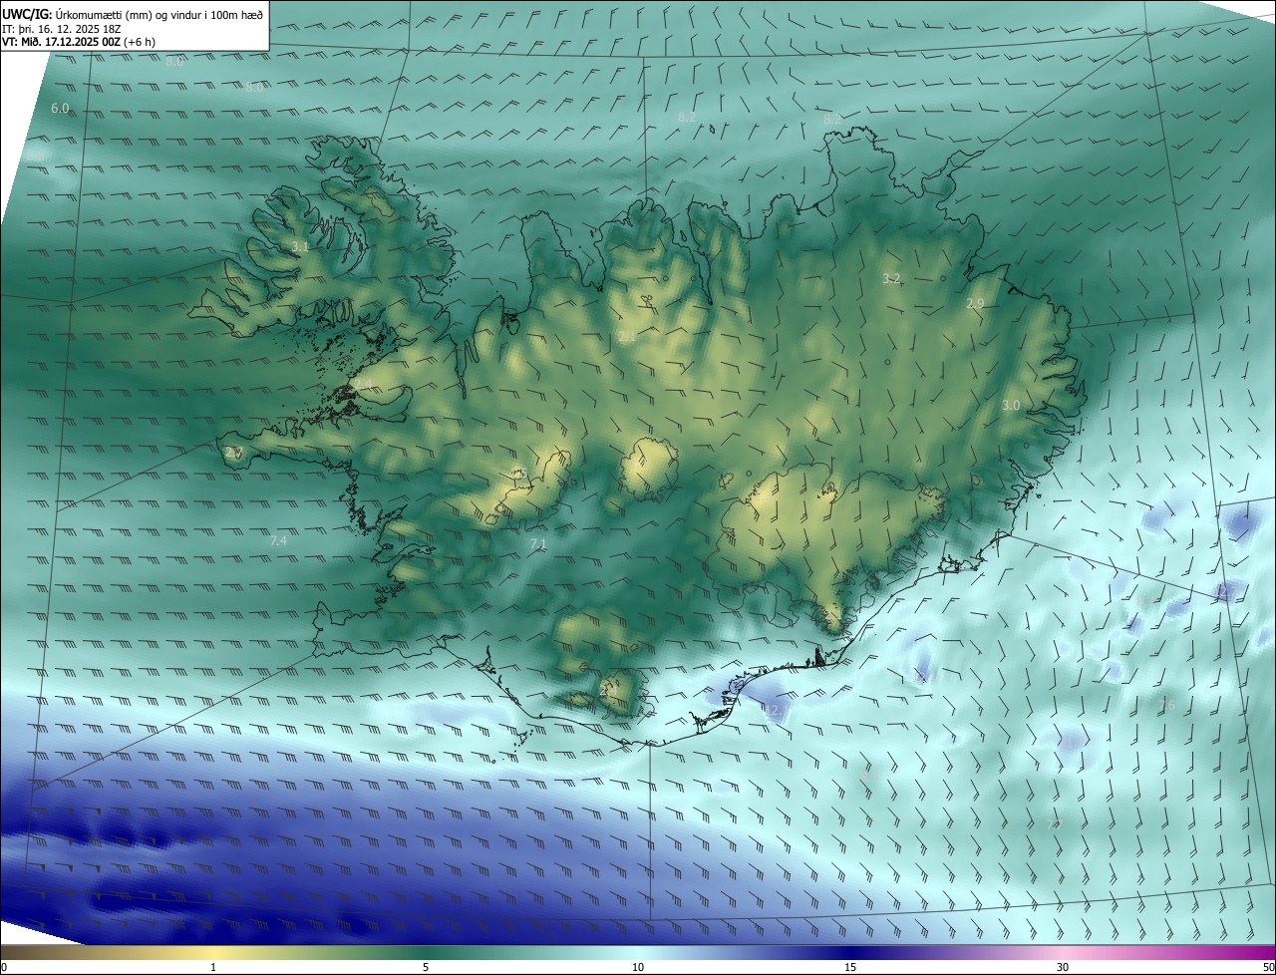Select the 'IT: þri. 16. 12. 2025 18Z' line

(62, 28)
